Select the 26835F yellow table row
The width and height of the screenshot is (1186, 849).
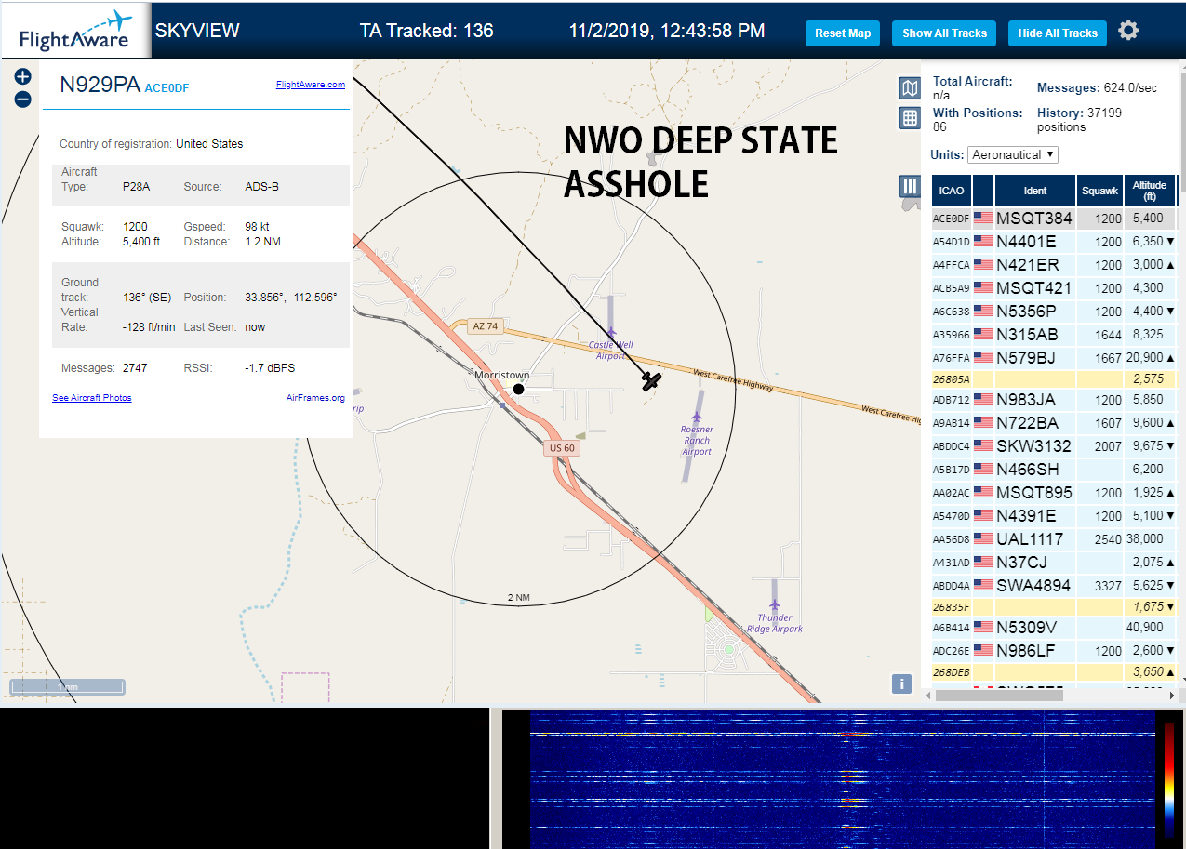(1054, 607)
